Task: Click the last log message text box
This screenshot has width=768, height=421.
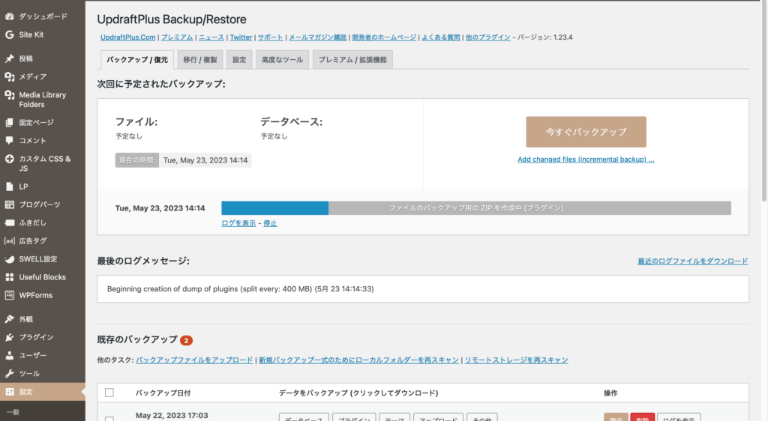Action: 423,289
